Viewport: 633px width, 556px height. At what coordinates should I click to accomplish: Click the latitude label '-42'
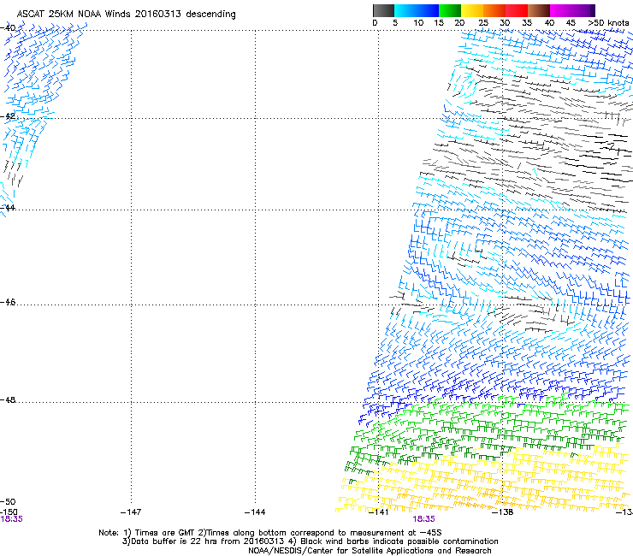click(8, 116)
